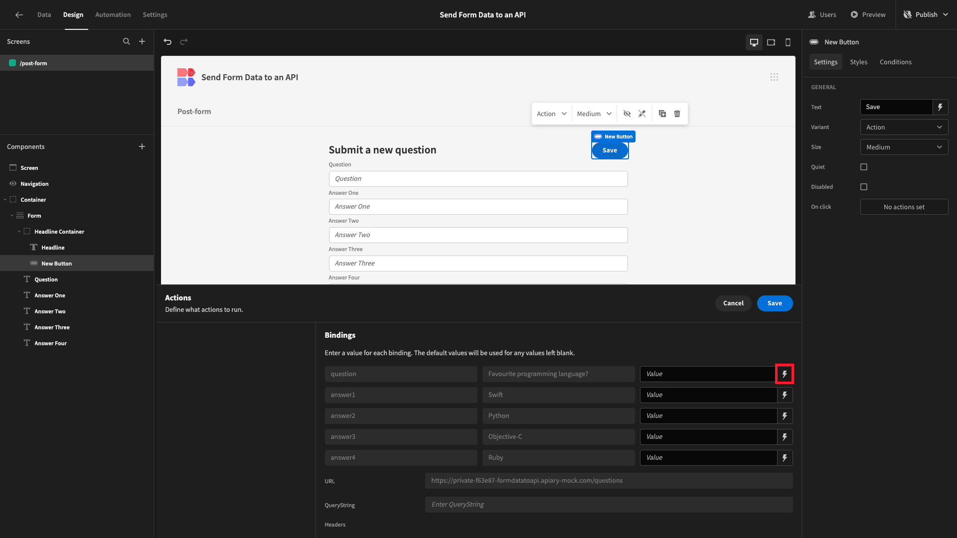
Task: Select the Question component in tree
Action: [x=77, y=279]
